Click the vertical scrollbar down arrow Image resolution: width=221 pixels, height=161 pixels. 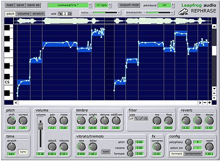(214, 88)
